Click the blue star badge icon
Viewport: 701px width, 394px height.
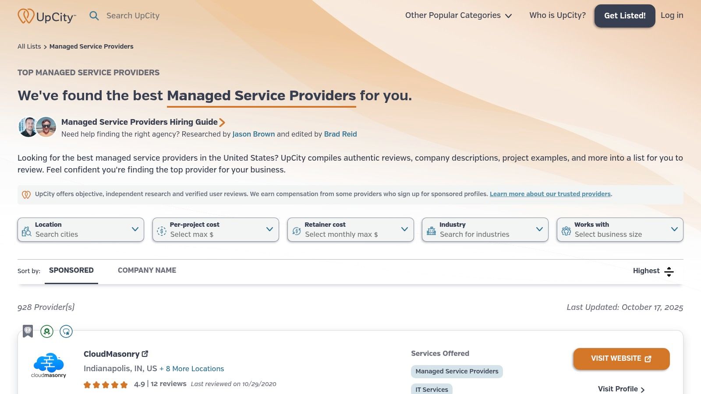(66, 331)
